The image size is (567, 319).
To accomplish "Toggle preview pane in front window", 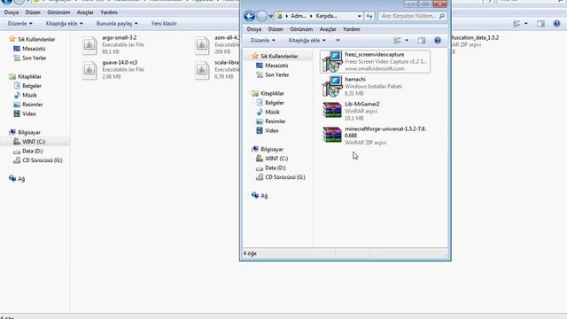I will (x=422, y=41).
